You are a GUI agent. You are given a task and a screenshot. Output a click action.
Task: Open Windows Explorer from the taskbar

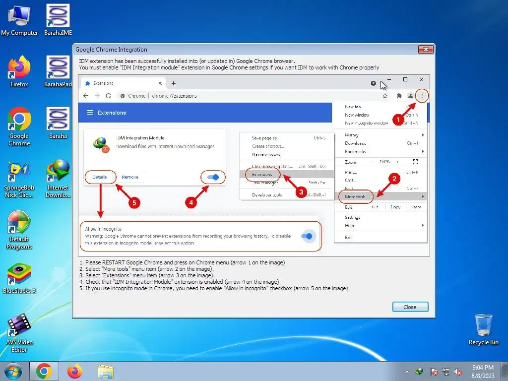click(106, 372)
